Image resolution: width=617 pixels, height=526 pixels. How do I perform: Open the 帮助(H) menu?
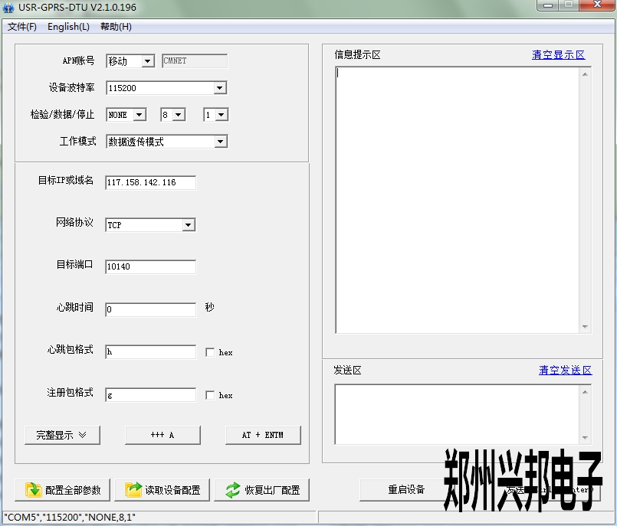[116, 27]
